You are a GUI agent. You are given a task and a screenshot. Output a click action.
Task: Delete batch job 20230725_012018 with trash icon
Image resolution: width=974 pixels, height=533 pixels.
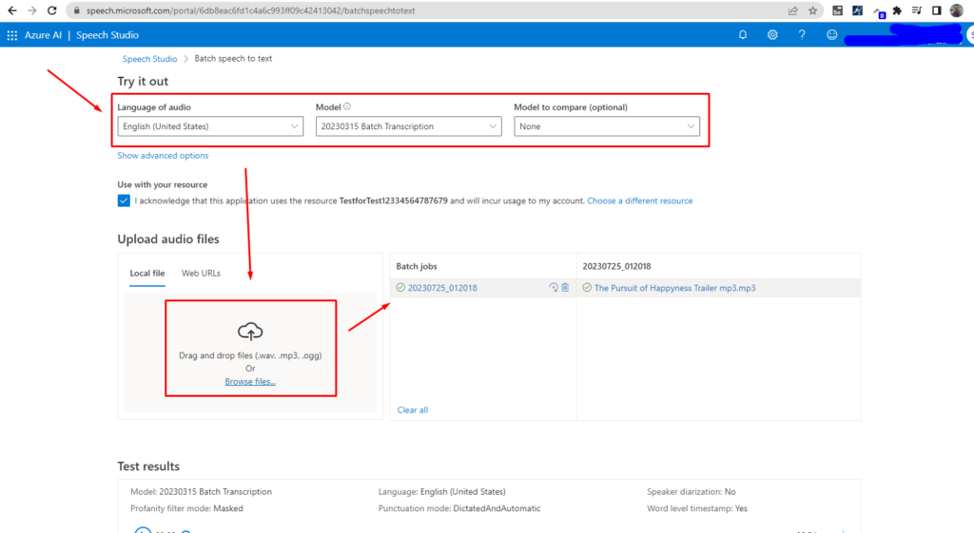point(565,287)
